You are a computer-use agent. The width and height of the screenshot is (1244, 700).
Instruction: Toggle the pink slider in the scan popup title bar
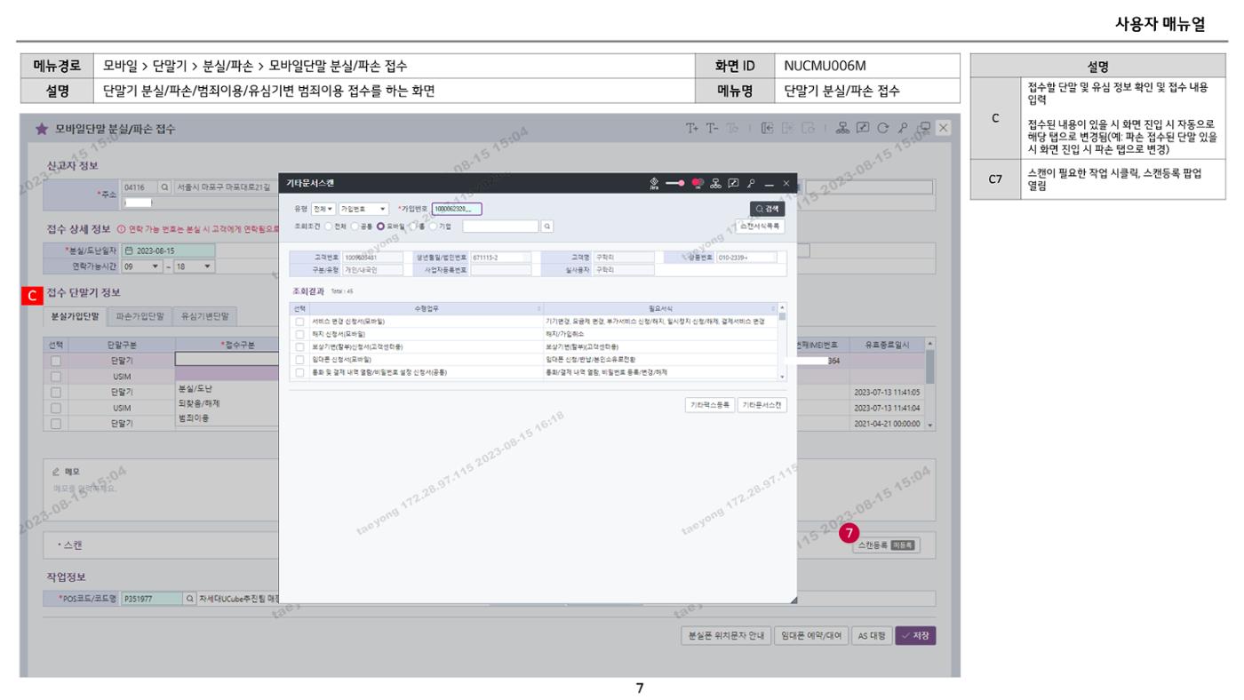coord(674,181)
